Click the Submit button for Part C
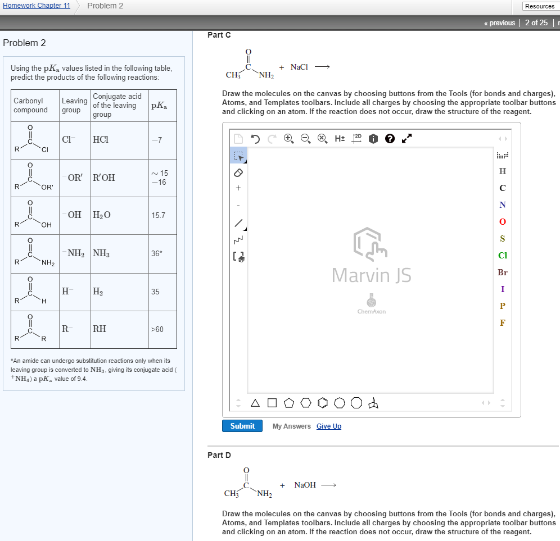This screenshot has width=560, height=541. click(x=242, y=426)
